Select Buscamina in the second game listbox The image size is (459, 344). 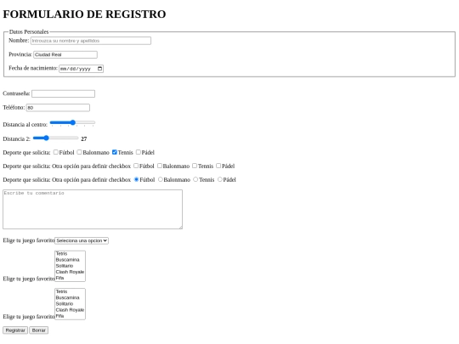click(x=70, y=298)
